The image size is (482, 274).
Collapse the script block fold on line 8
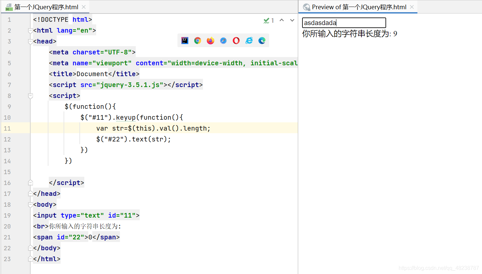pos(30,96)
